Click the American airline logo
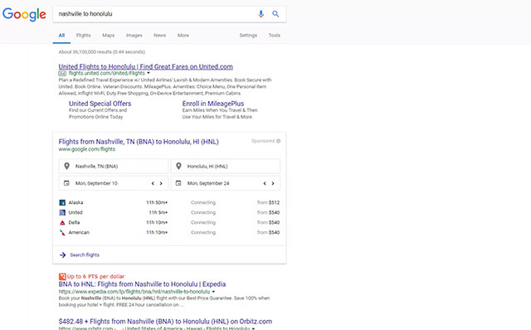Image resolution: width=531 pixels, height=330 pixels. coord(62,232)
